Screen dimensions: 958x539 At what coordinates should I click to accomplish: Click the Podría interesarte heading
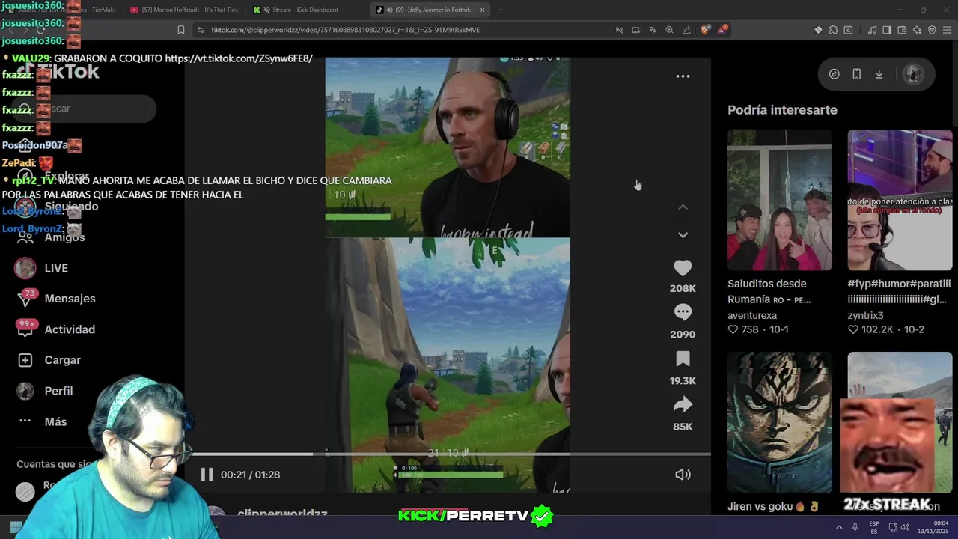tap(782, 110)
